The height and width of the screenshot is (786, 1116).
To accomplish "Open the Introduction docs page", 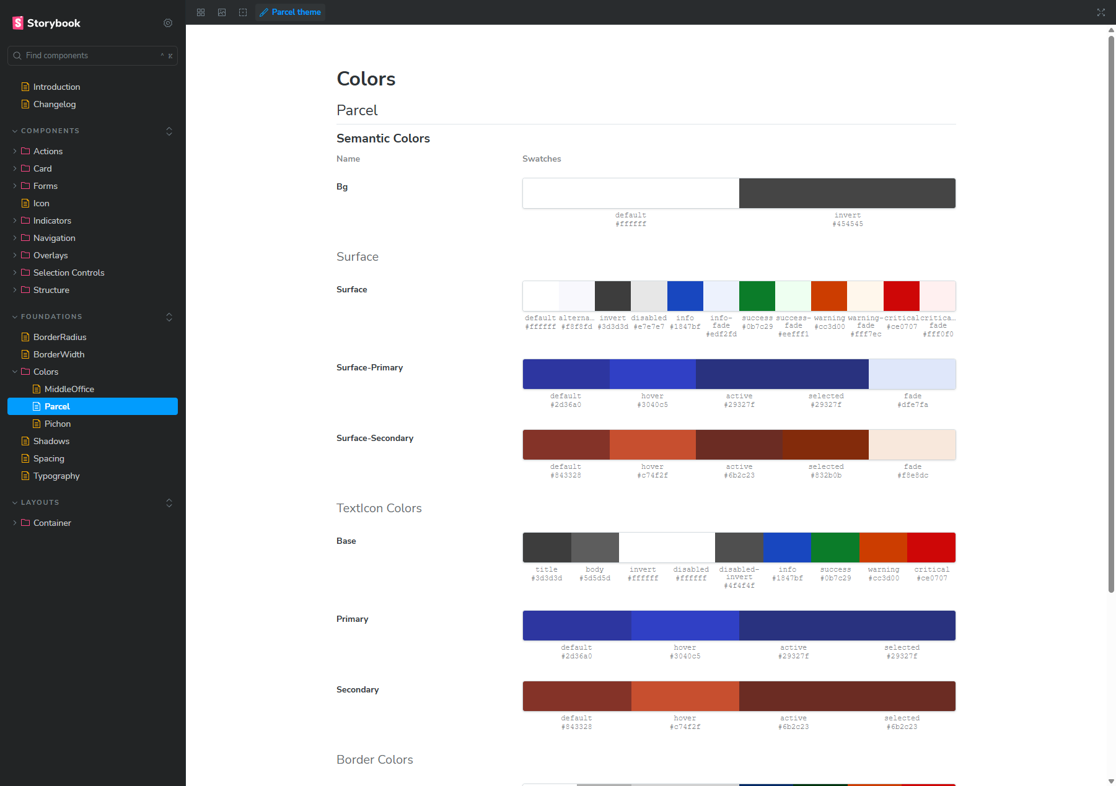I will point(56,87).
